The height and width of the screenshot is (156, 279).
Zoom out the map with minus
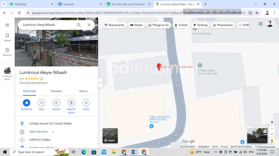pos(272,134)
